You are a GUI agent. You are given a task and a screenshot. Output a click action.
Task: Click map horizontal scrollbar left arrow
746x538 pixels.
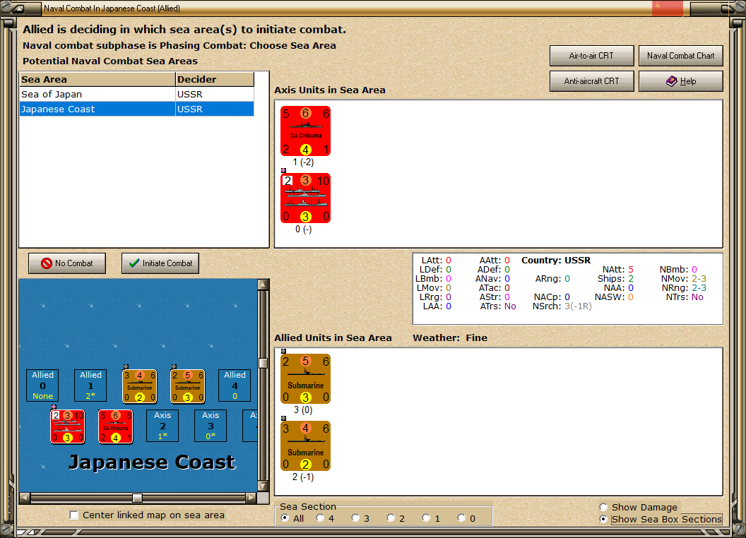[x=25, y=498]
